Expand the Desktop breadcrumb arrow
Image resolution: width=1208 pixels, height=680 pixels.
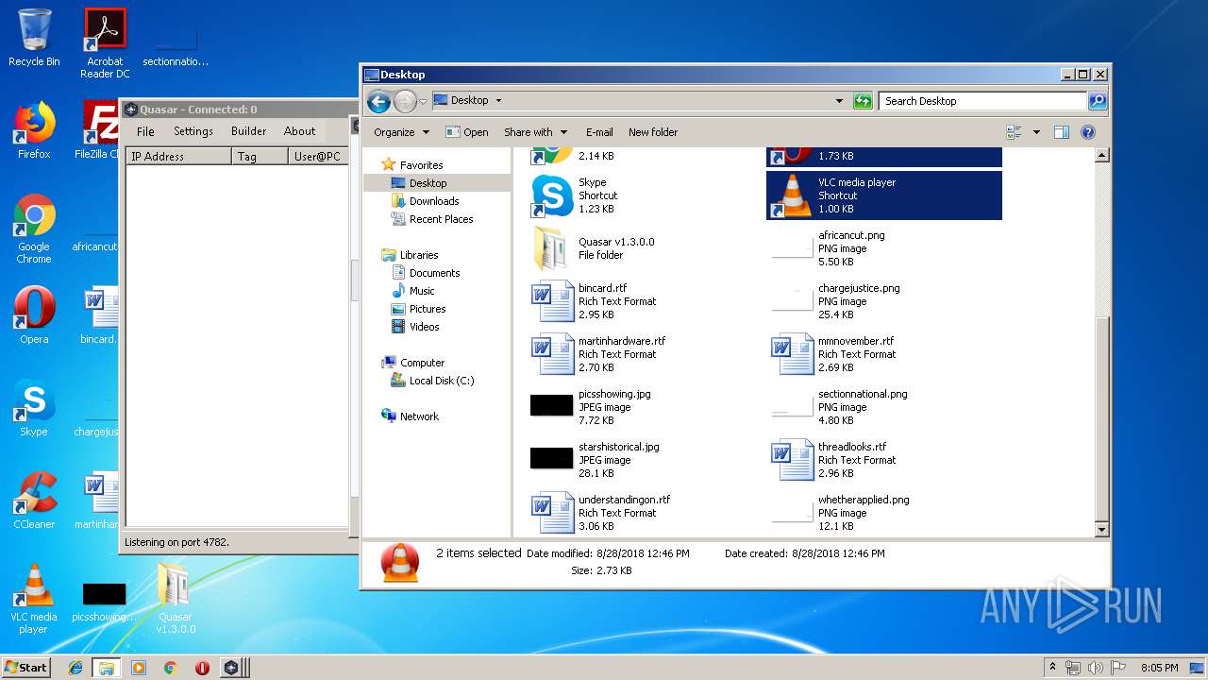point(498,101)
